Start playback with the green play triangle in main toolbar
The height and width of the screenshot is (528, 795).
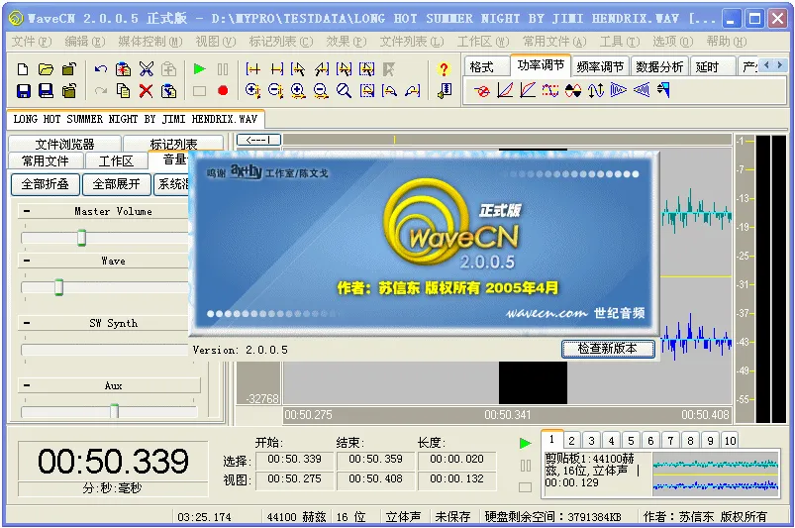pyautogui.click(x=200, y=69)
